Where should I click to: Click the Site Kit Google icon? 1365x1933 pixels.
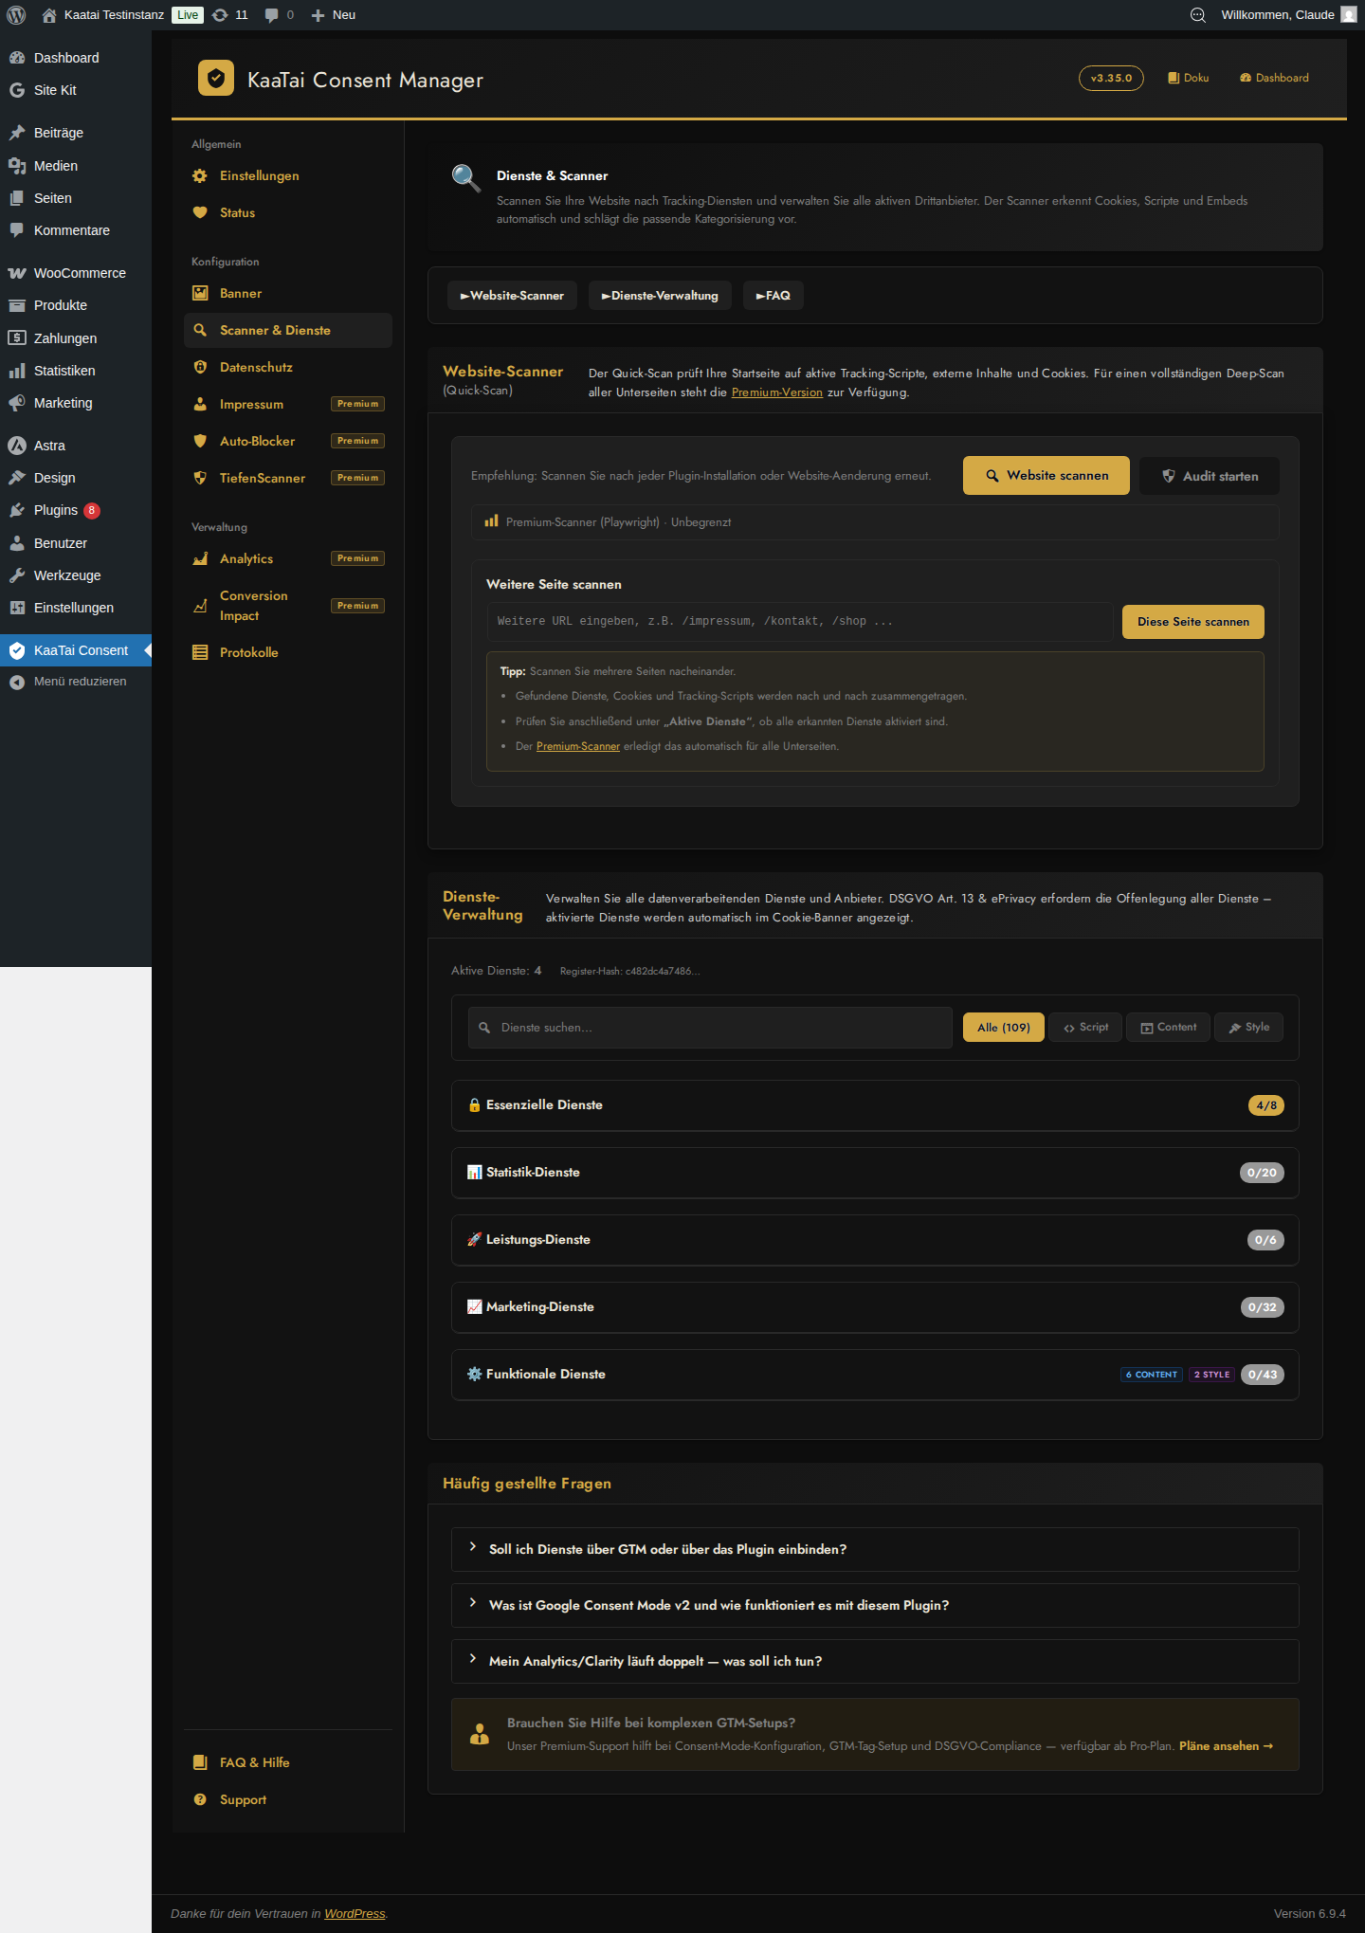(x=17, y=90)
